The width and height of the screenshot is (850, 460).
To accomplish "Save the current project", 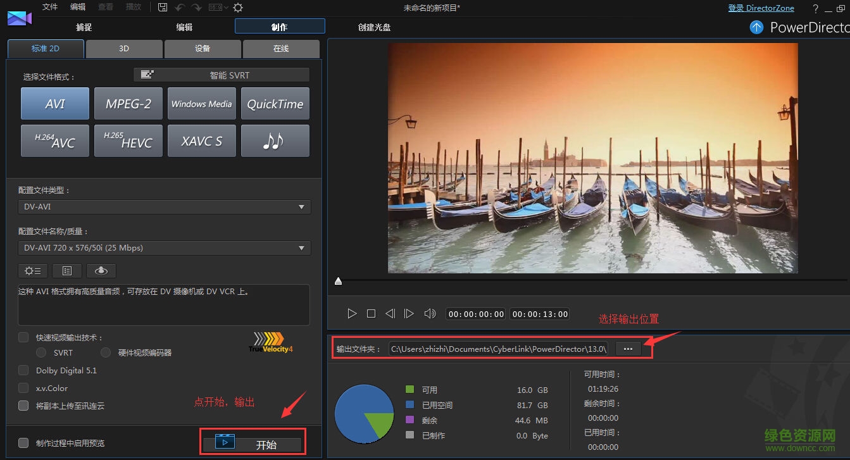I will pyautogui.click(x=162, y=7).
